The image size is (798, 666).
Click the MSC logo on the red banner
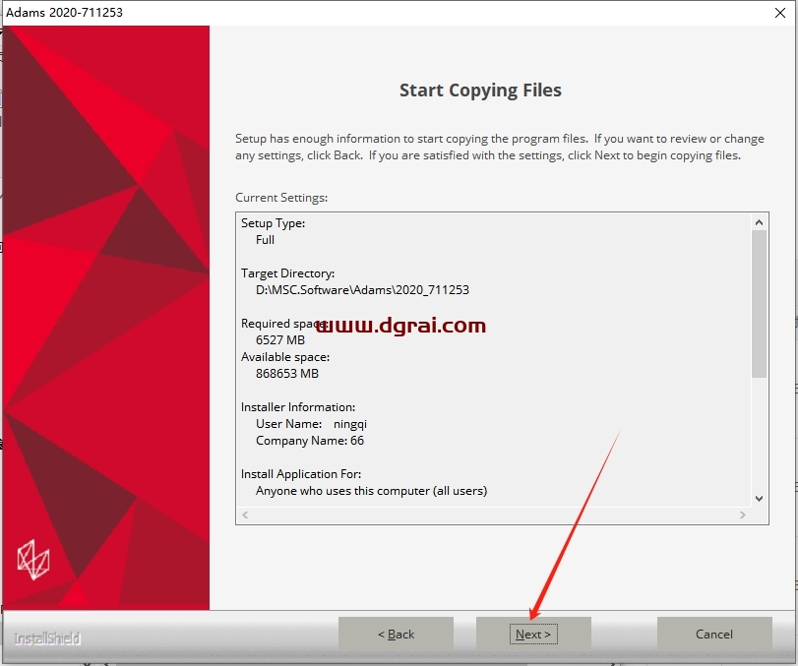pyautogui.click(x=33, y=560)
